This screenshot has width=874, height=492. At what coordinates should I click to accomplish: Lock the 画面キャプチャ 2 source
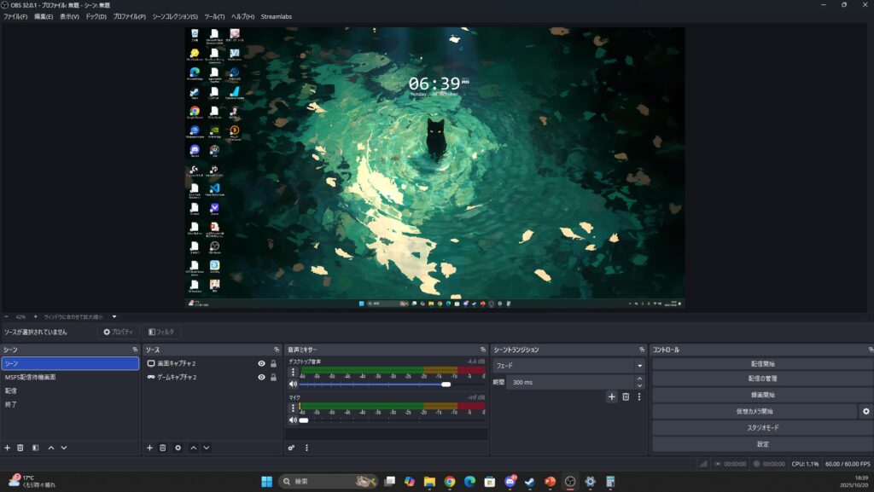[x=273, y=363]
